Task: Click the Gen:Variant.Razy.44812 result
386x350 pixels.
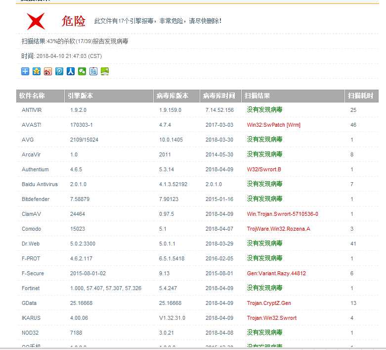Action: point(276,273)
